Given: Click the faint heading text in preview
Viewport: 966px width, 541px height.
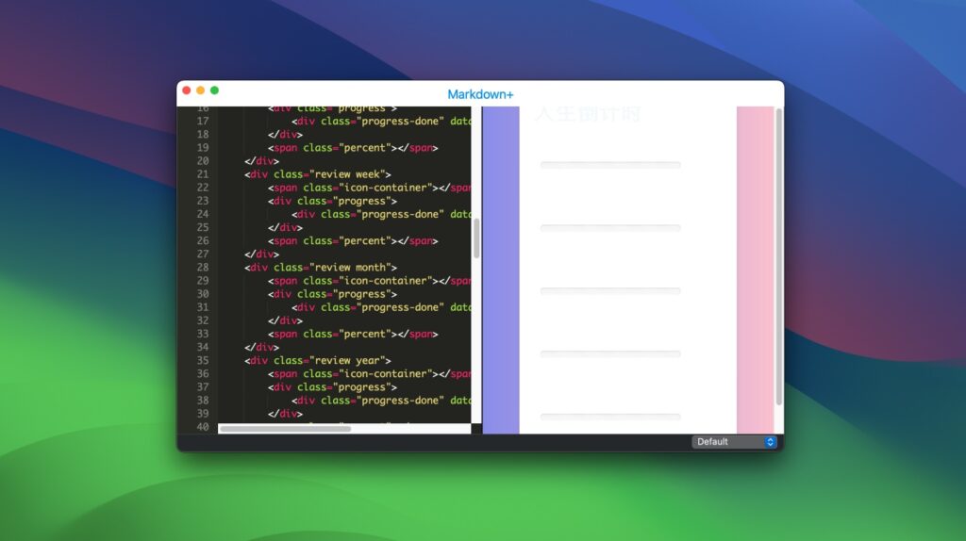Looking at the screenshot, I should 589,114.
